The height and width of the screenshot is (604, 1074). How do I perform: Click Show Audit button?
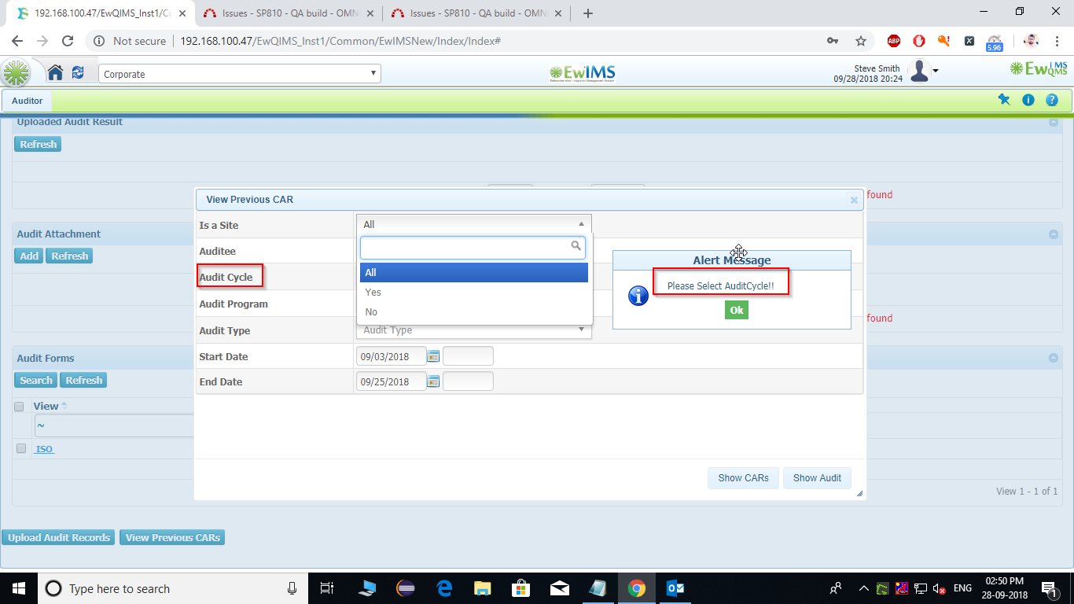click(x=817, y=477)
